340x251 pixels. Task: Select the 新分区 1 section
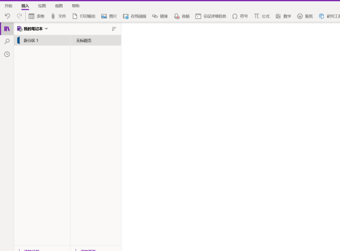[x=42, y=41]
